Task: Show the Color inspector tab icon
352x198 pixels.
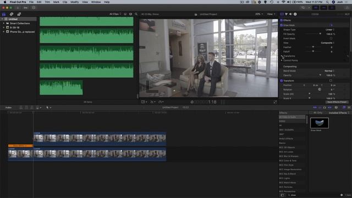Action: (x=287, y=14)
